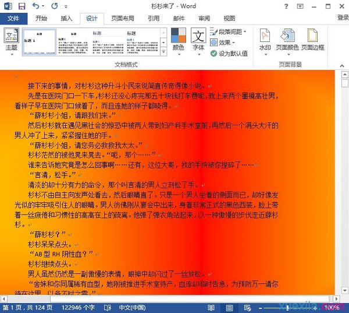The height and width of the screenshot is (313, 349).
Task: Open the 颜色 theme colors palette
Action: pos(179,42)
